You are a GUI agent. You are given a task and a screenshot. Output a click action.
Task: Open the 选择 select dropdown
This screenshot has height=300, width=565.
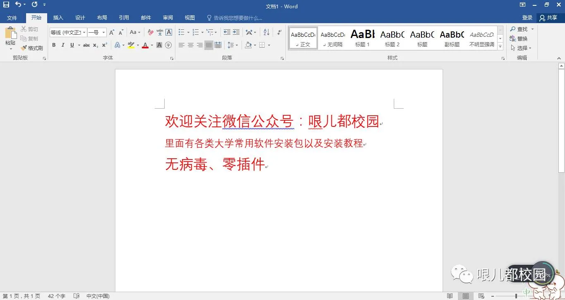click(x=521, y=48)
